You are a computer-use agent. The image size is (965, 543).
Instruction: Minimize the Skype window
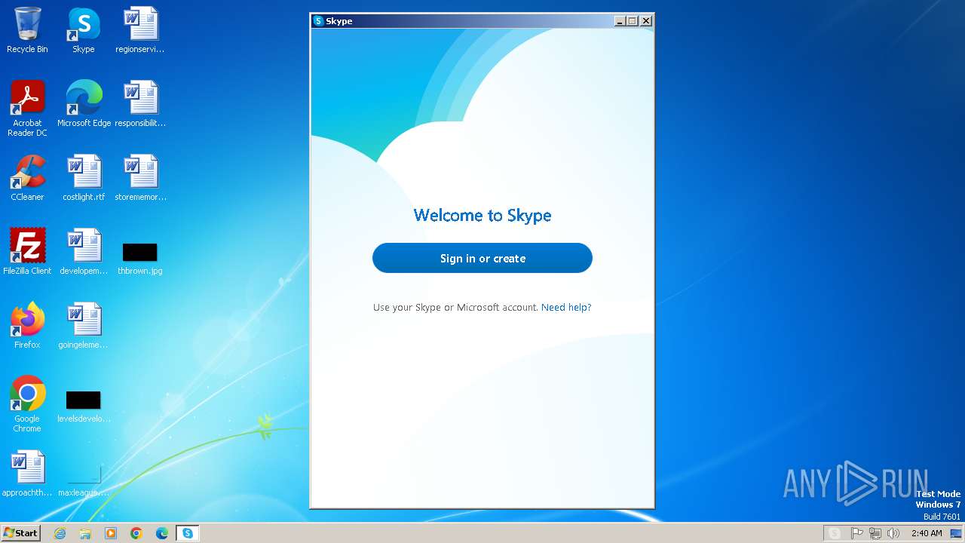(x=620, y=21)
